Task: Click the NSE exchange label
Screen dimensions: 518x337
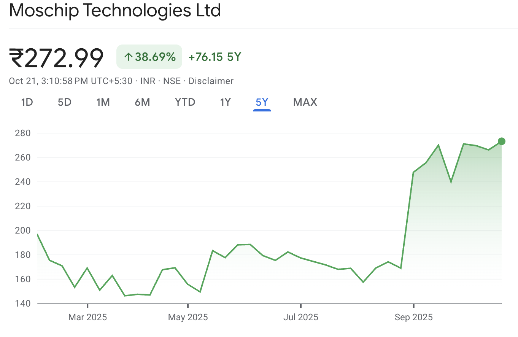Action: 172,81
